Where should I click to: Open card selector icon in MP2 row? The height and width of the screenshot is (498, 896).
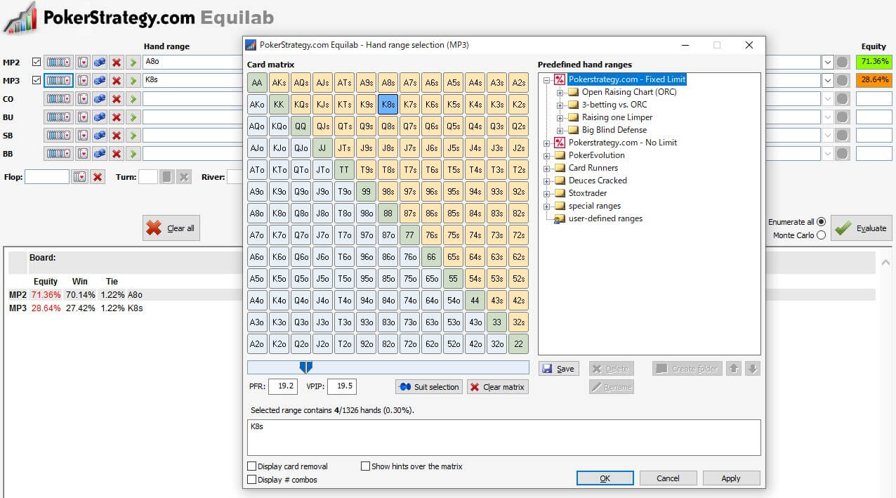[83, 62]
